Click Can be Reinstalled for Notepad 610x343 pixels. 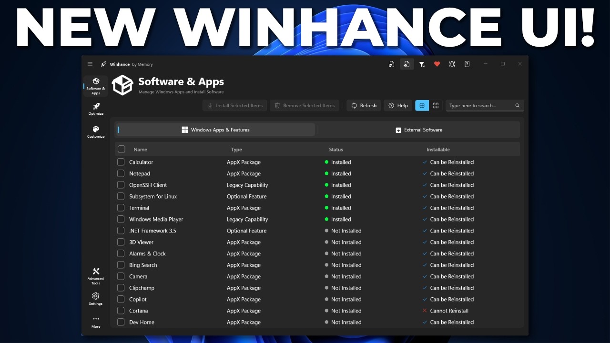point(452,173)
